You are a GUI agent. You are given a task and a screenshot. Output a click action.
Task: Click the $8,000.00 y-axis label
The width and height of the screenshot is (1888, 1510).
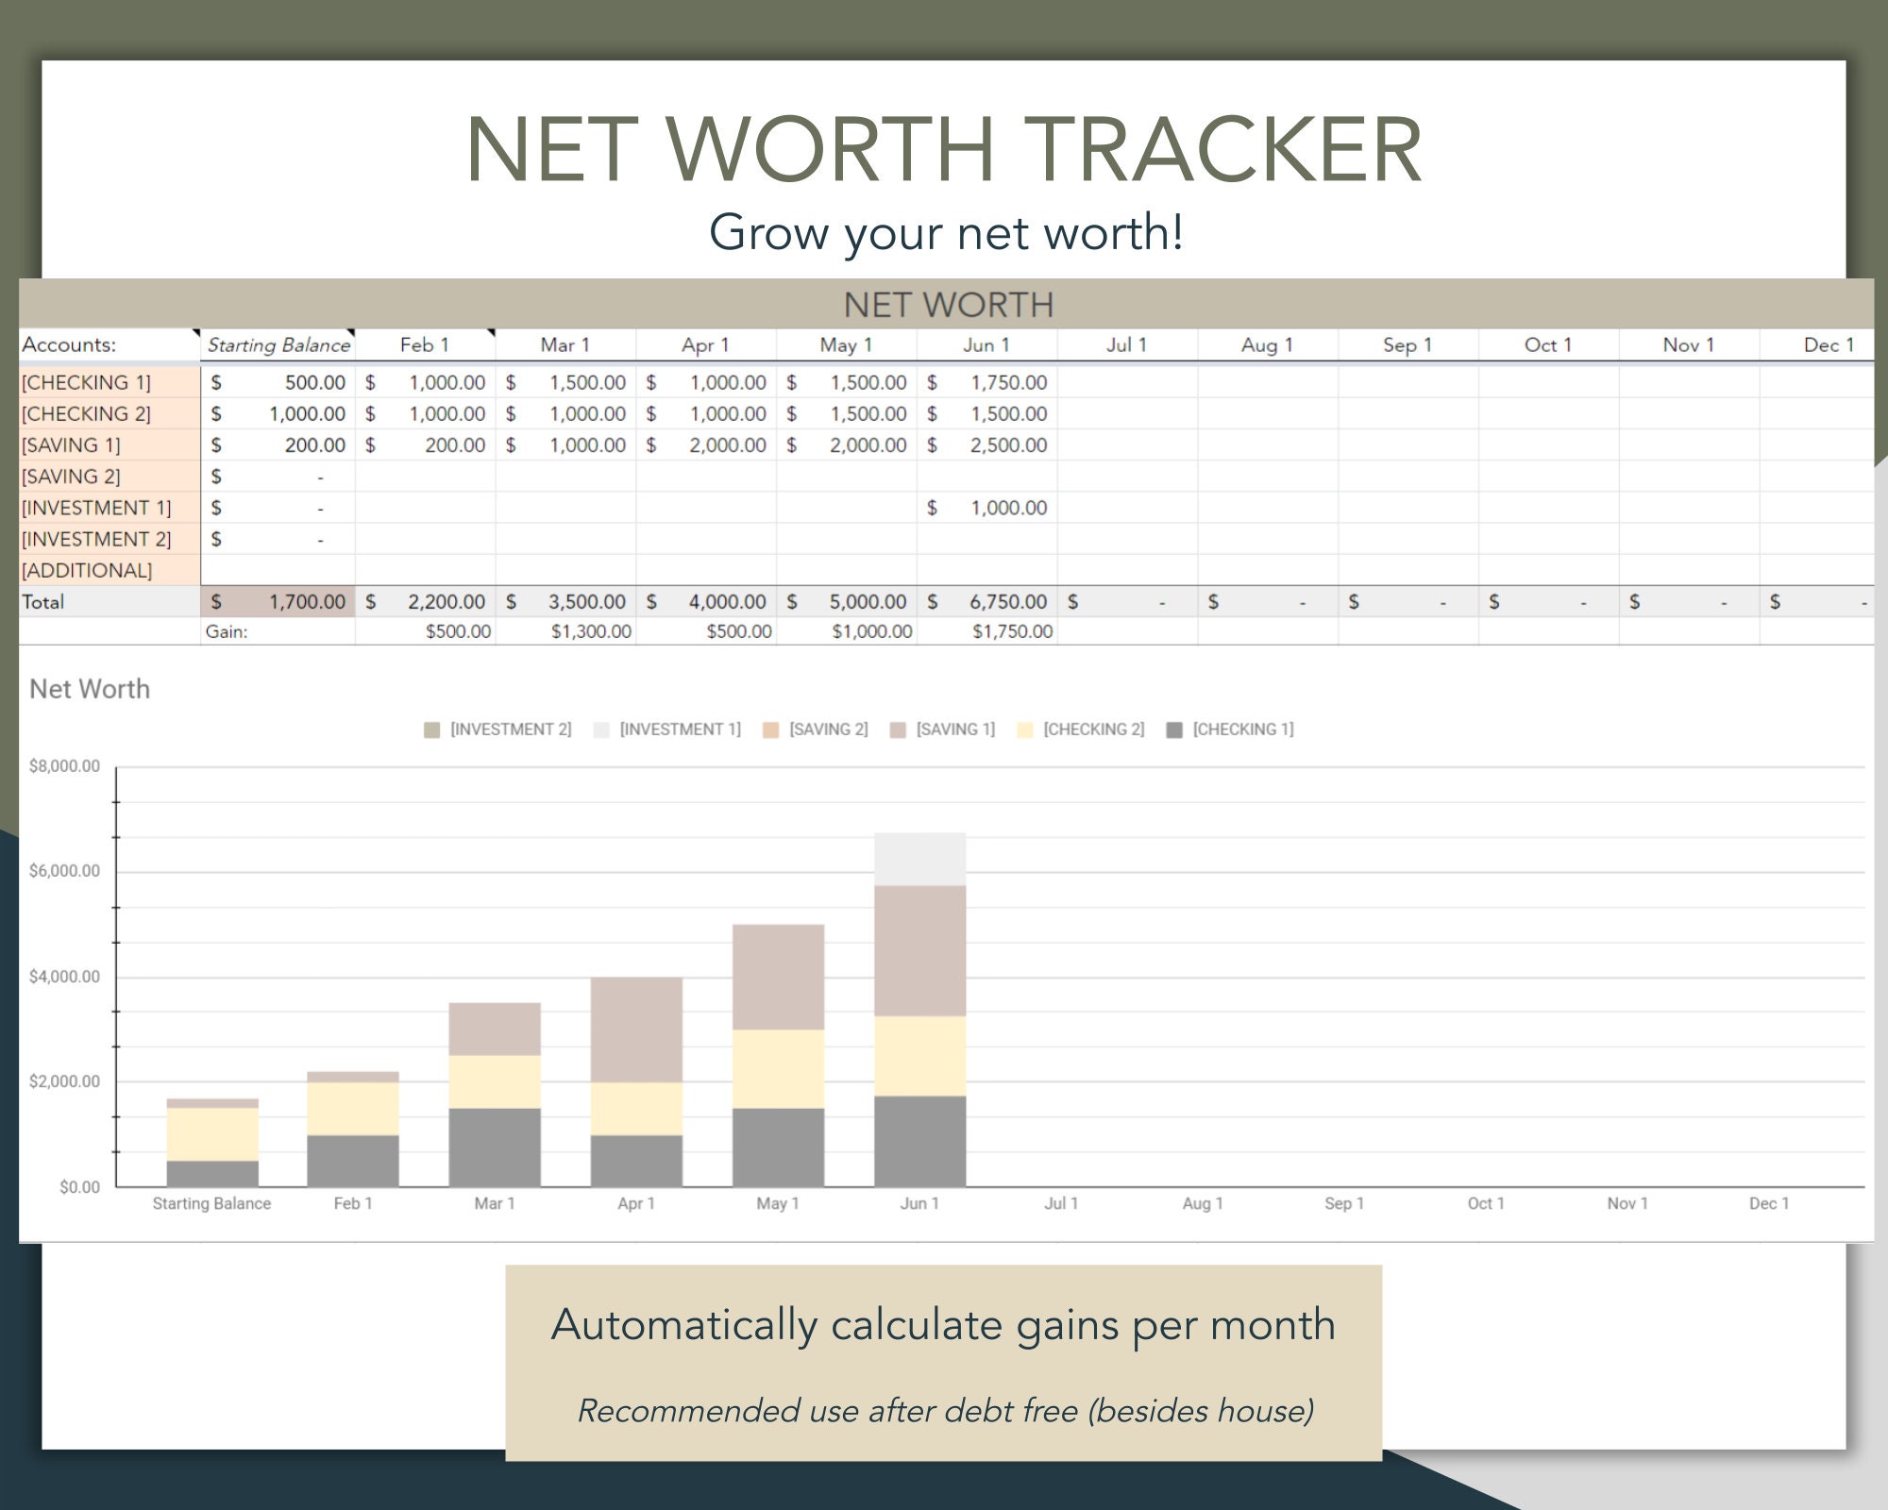click(x=64, y=766)
